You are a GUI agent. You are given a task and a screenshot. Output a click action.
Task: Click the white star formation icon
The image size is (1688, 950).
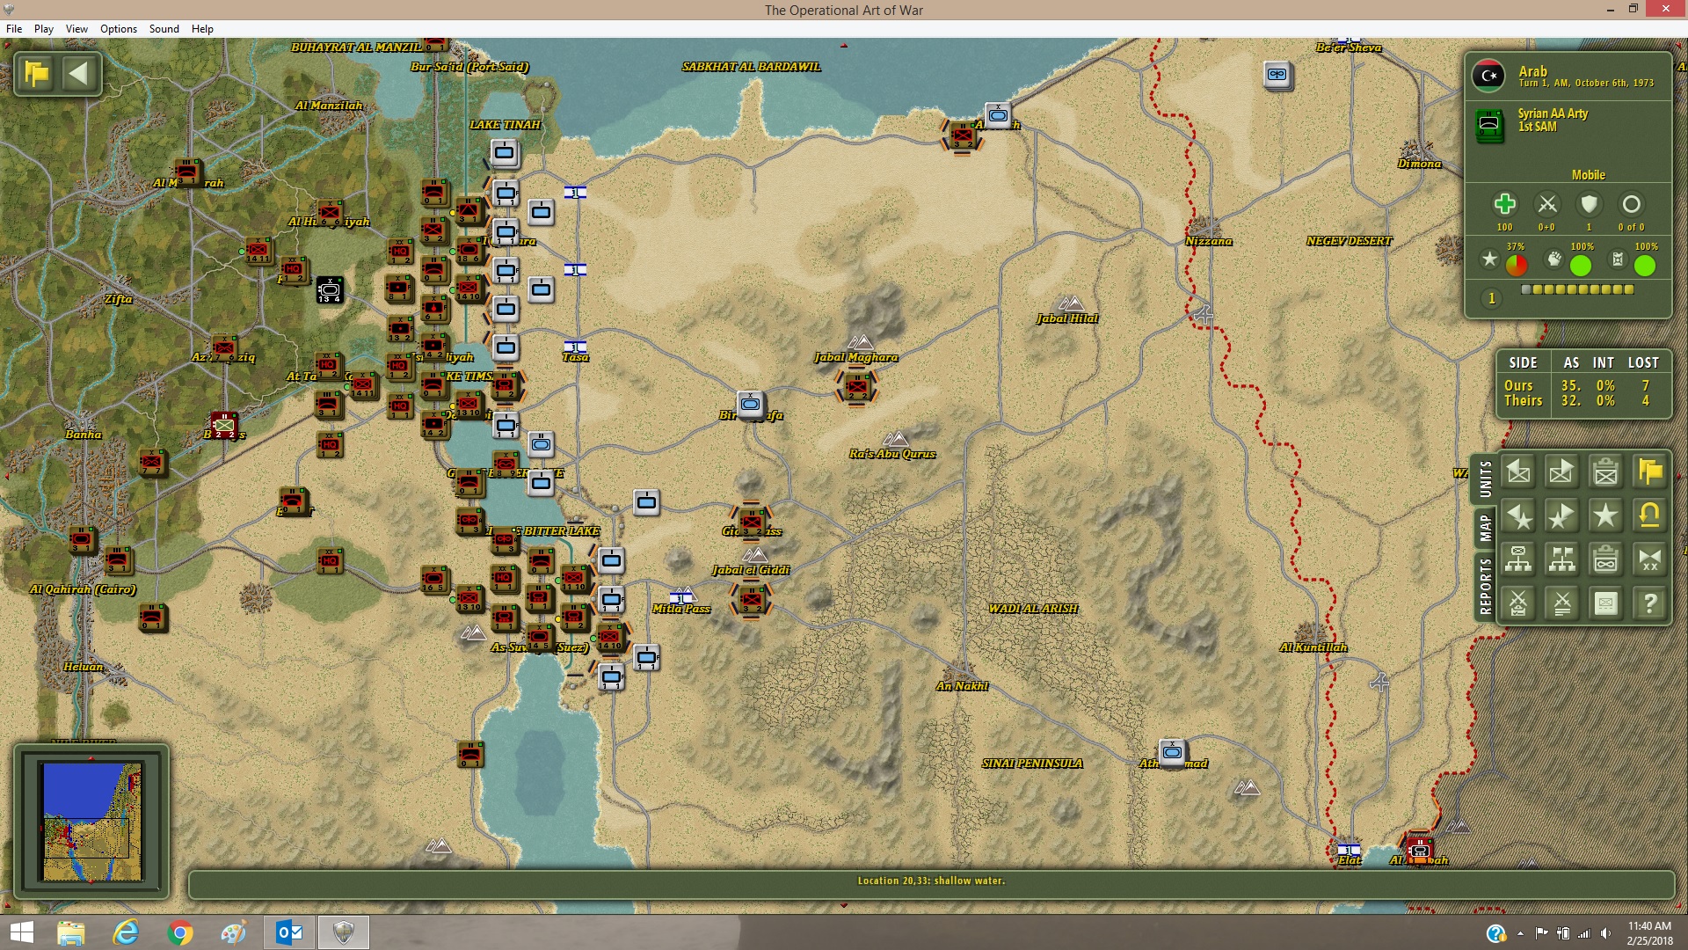1605,516
